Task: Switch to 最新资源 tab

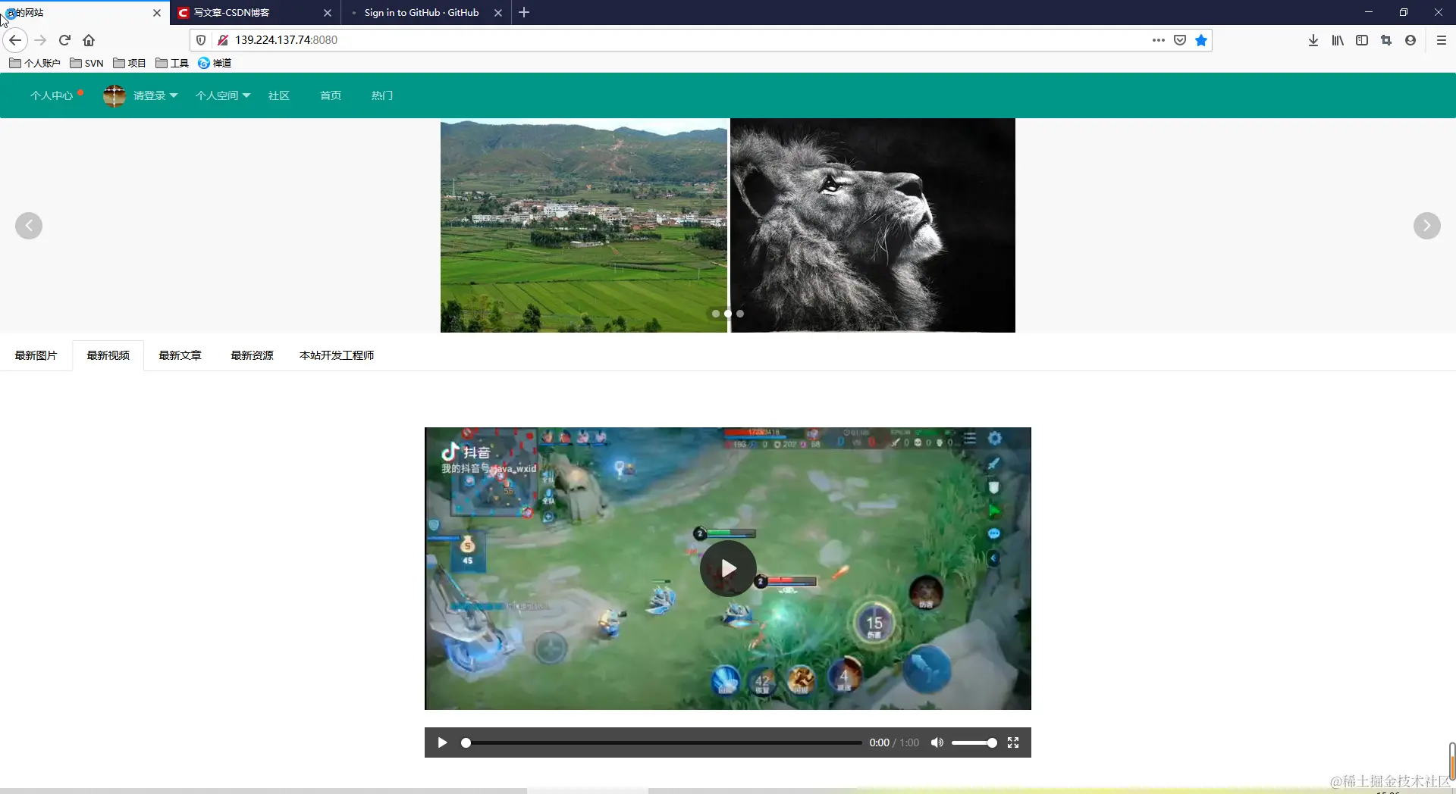Action: (x=252, y=355)
